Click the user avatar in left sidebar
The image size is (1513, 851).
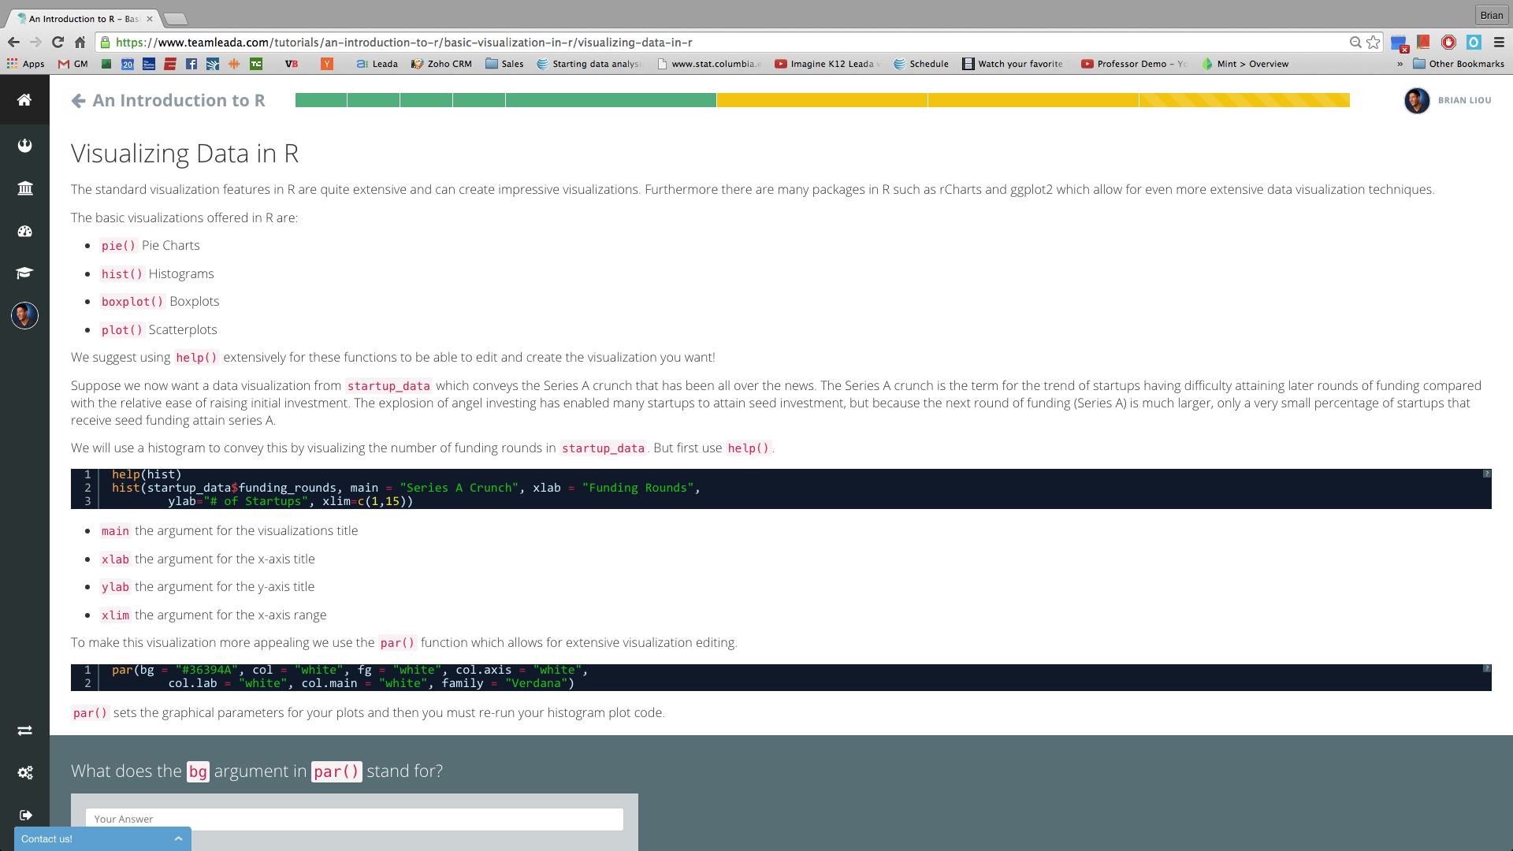click(x=24, y=315)
